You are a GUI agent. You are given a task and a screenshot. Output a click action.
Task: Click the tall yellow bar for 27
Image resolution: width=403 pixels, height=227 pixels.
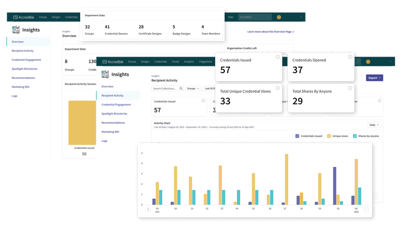(286, 179)
